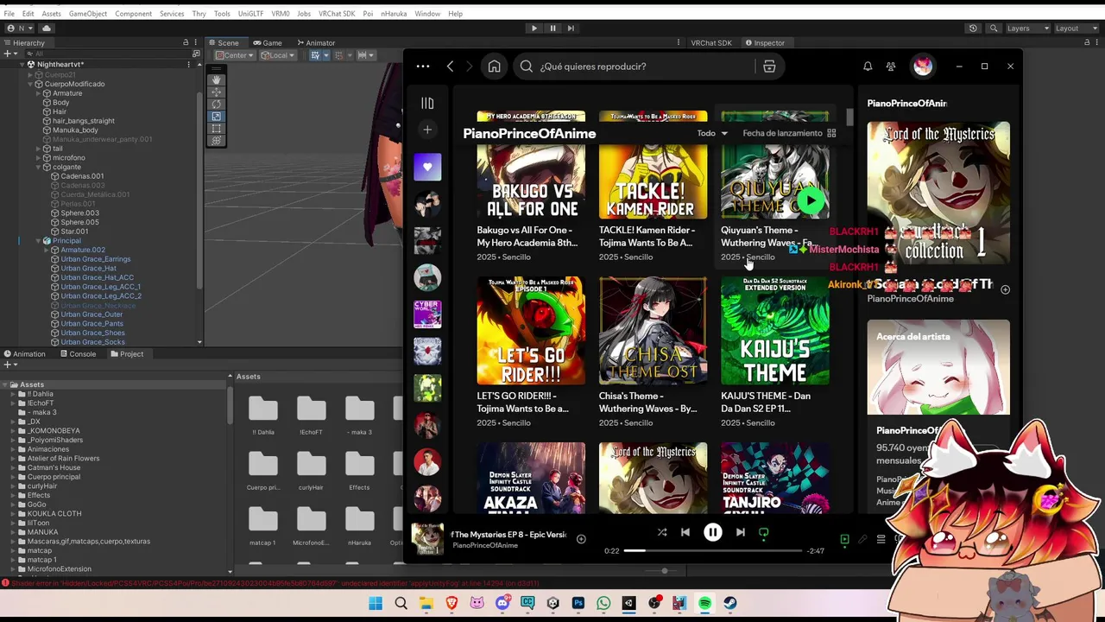The image size is (1105, 622).
Task: Toggle Spotify shuffle
Action: (662, 533)
